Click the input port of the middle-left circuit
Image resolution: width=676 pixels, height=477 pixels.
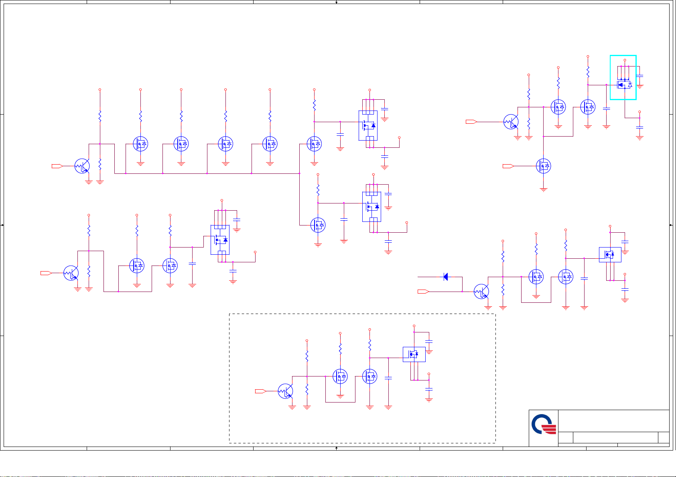[x=46, y=273]
